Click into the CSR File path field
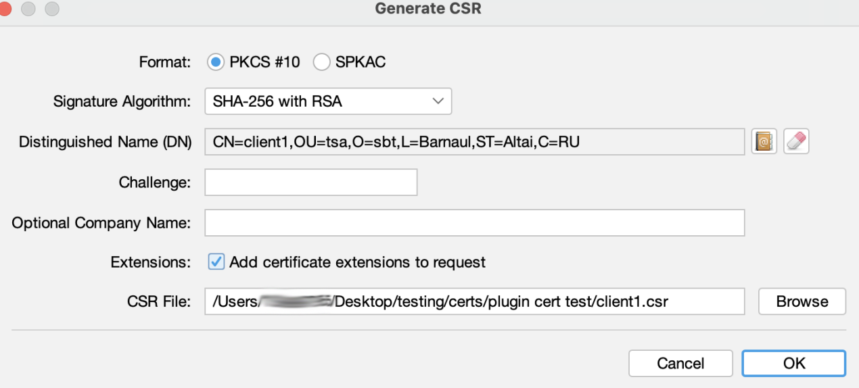859x388 pixels. click(474, 301)
